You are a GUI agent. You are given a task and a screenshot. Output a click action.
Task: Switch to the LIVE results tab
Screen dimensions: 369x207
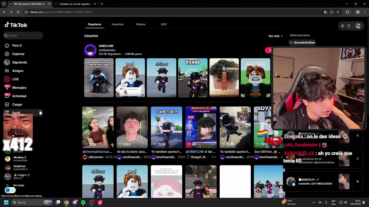(164, 24)
